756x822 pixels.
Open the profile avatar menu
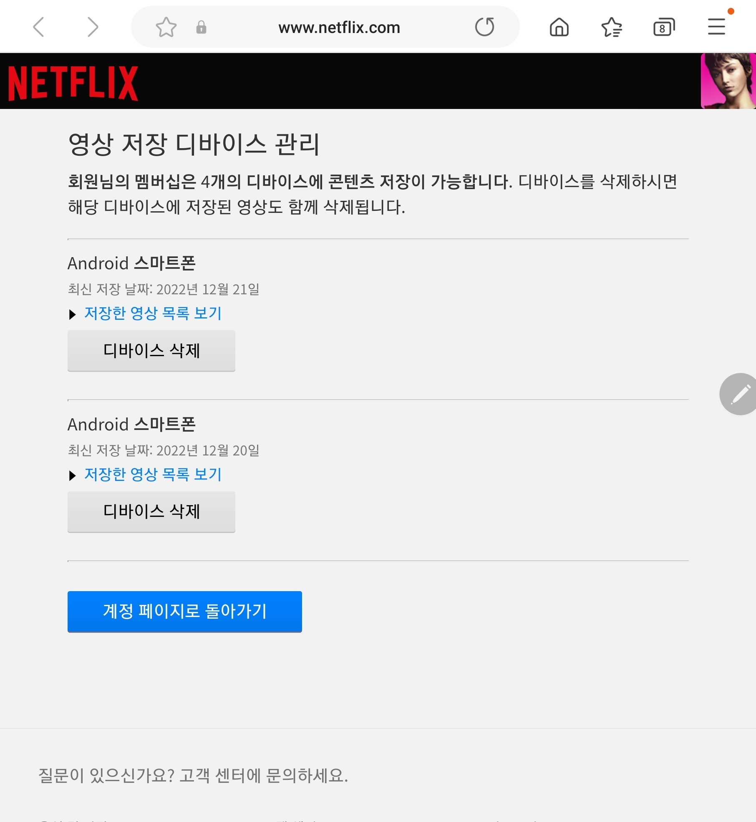click(x=728, y=81)
